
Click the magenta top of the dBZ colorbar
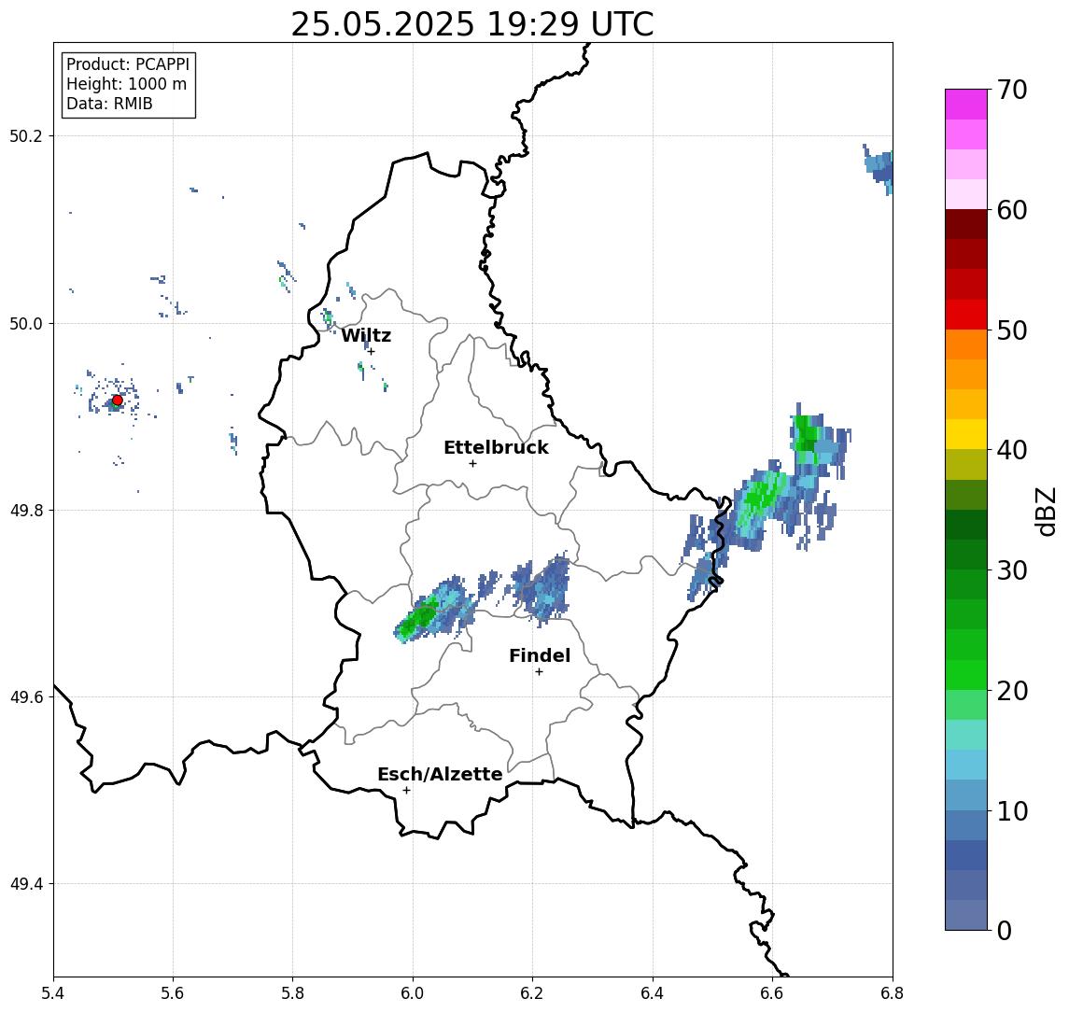[966, 105]
